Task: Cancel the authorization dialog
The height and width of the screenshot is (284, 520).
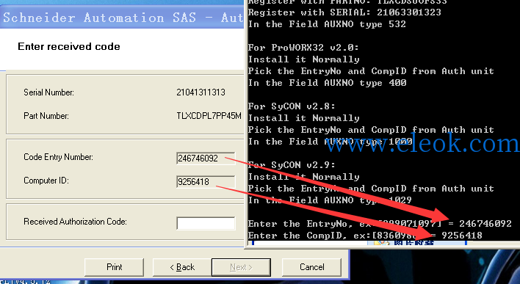Action: 311,267
